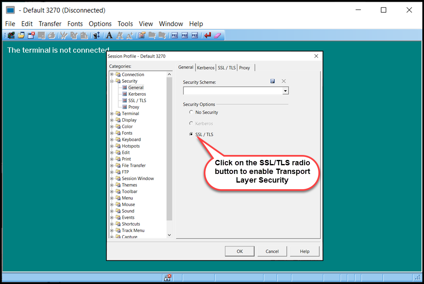Increase font size using the toolbar icon
The image size is (424, 284).
click(119, 35)
